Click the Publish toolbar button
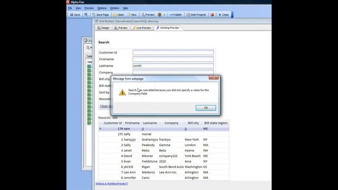Image resolution: width=338 pixels, height=190 pixels. (175, 15)
